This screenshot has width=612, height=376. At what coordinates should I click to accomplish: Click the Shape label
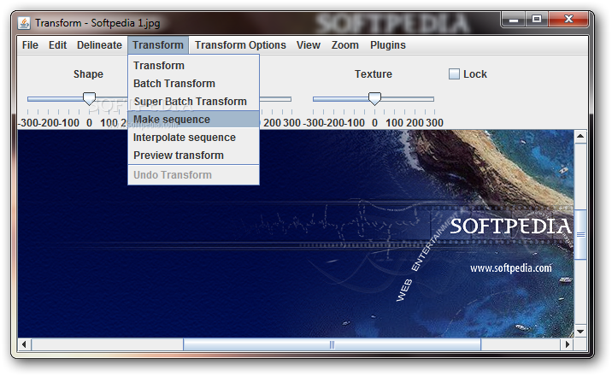[88, 74]
